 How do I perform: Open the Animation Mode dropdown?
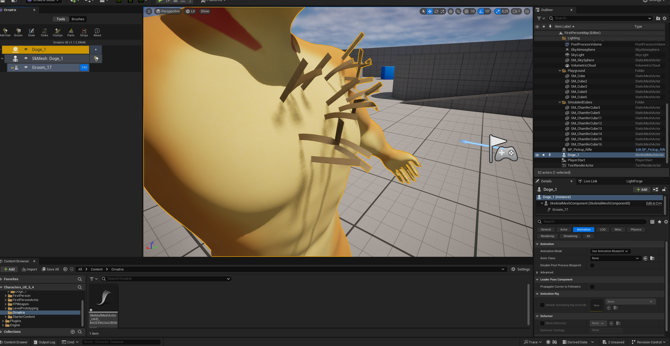click(610, 251)
